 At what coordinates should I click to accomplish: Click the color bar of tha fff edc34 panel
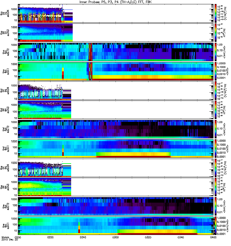(215, 13)
